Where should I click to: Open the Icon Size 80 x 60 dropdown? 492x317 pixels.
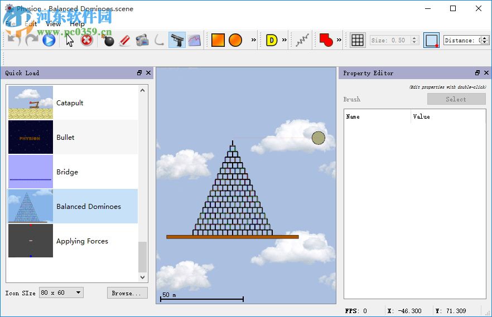point(61,292)
